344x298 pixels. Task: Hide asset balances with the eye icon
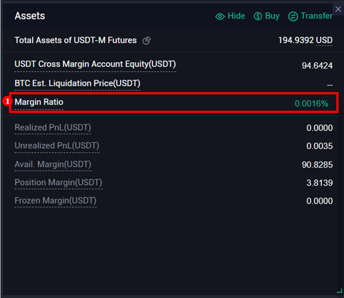[x=220, y=16]
